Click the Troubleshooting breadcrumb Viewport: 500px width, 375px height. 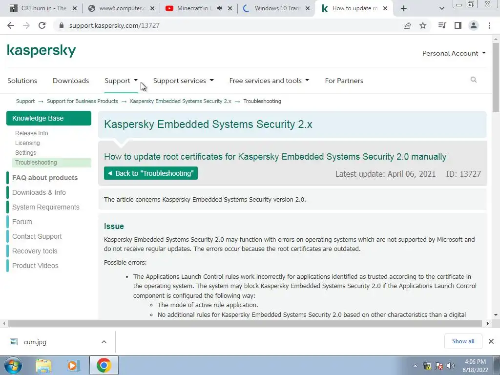coord(262,101)
